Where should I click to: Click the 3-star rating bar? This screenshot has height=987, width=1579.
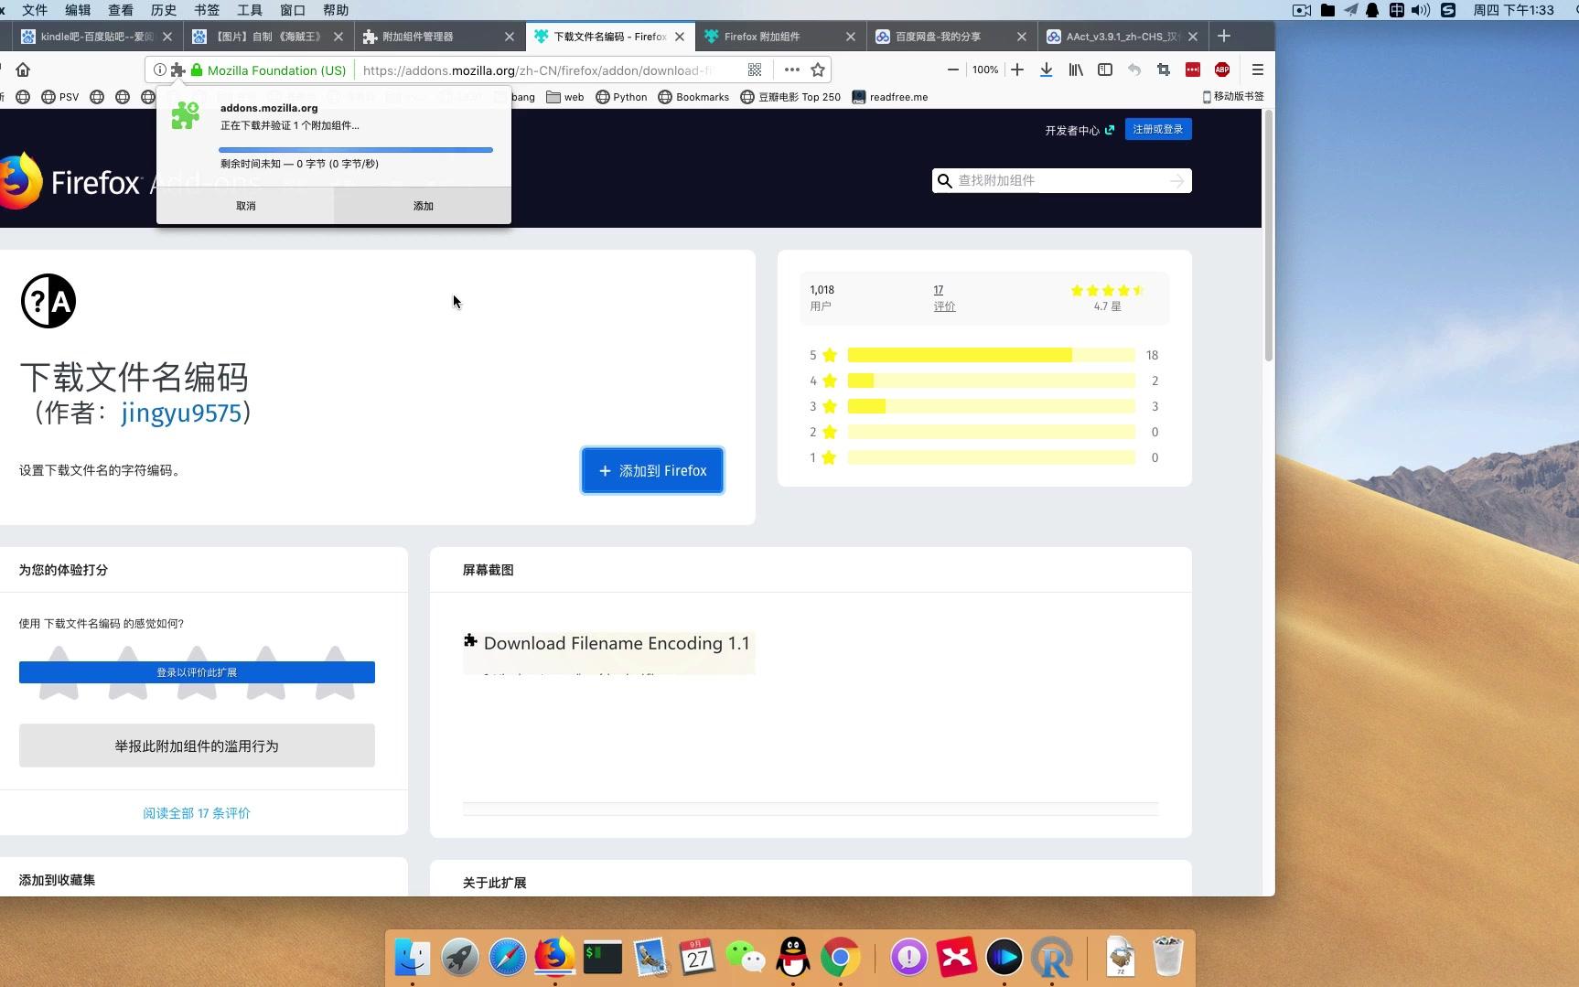point(992,406)
